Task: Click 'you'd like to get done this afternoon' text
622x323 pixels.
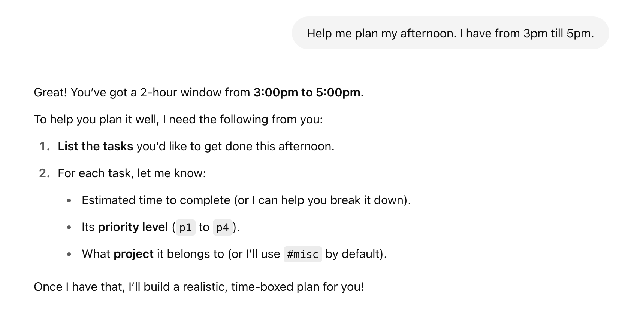Action: [x=235, y=146]
